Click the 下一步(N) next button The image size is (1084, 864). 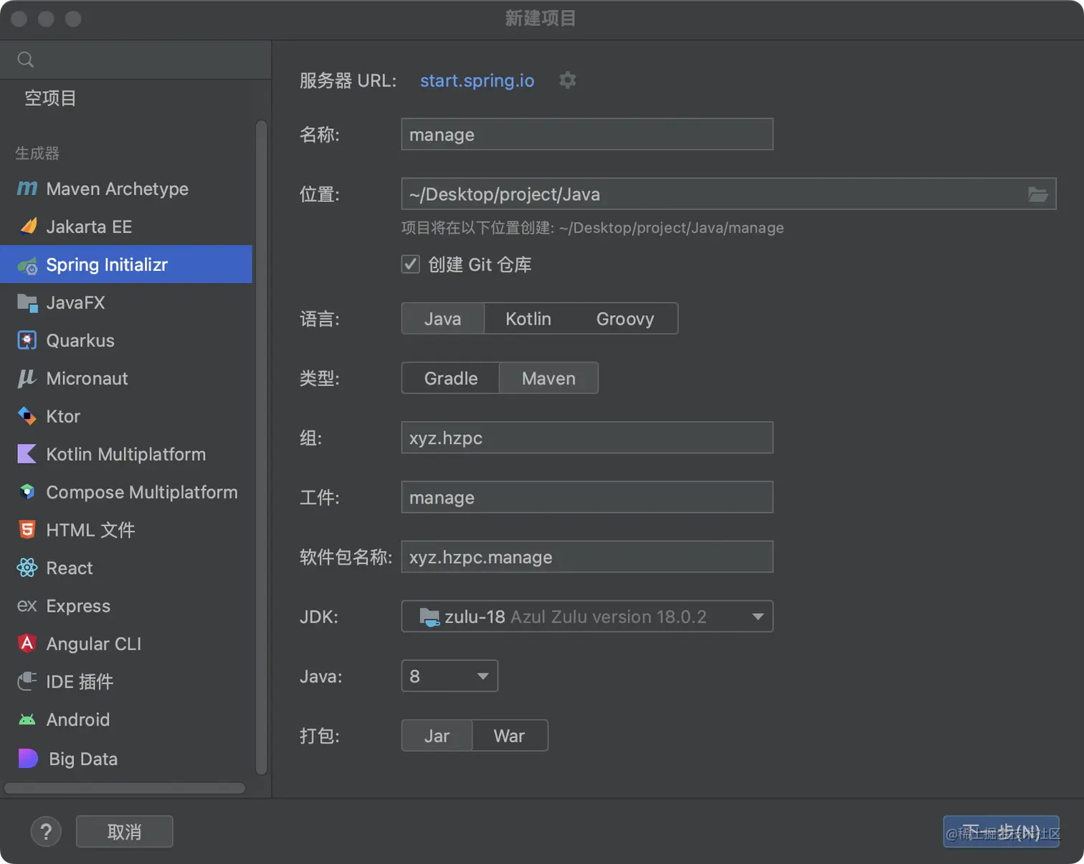[x=1001, y=832]
